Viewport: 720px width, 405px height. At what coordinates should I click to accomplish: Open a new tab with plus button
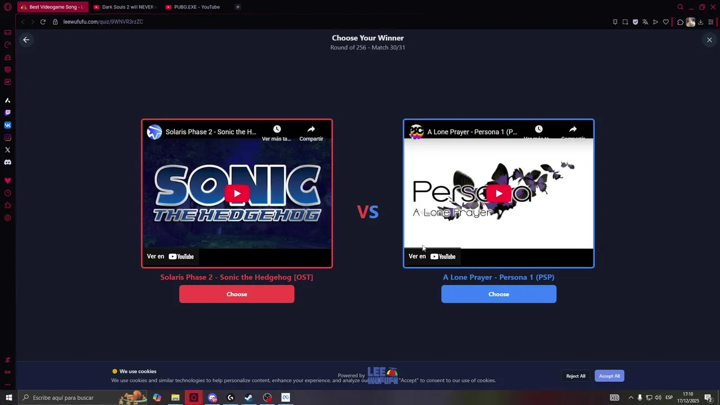238,7
